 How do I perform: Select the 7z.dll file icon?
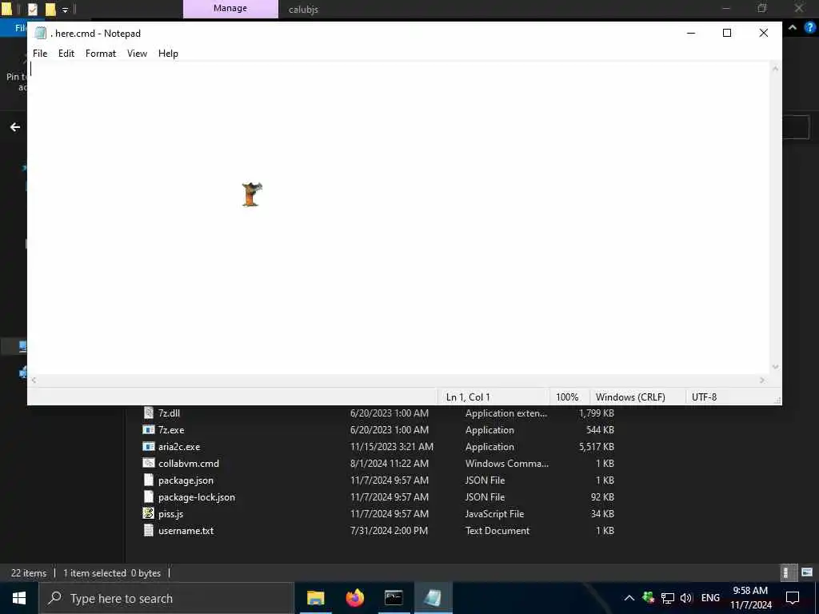point(149,413)
